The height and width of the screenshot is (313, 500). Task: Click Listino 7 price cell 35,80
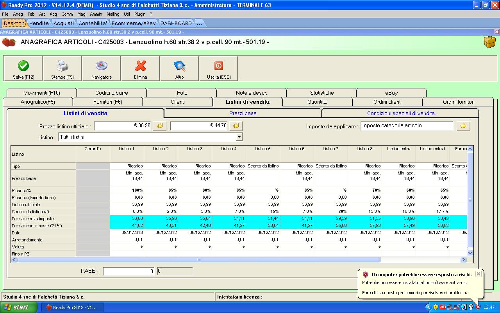click(331, 226)
